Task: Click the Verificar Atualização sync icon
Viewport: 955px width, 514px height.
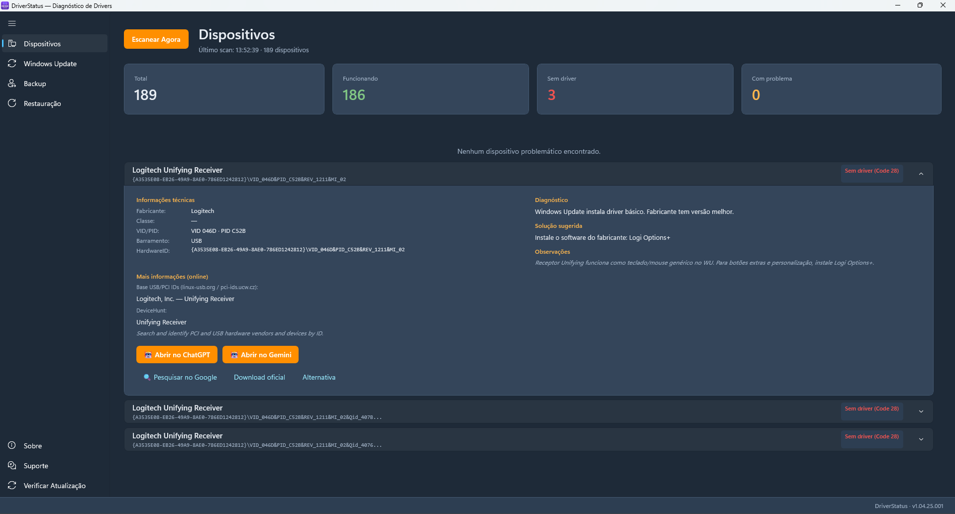Action: (12, 486)
